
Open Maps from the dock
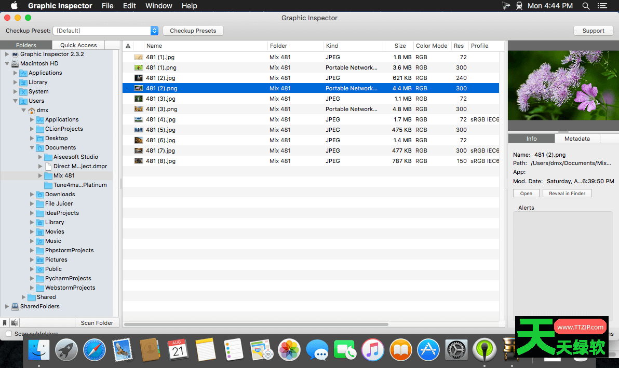tap(261, 350)
